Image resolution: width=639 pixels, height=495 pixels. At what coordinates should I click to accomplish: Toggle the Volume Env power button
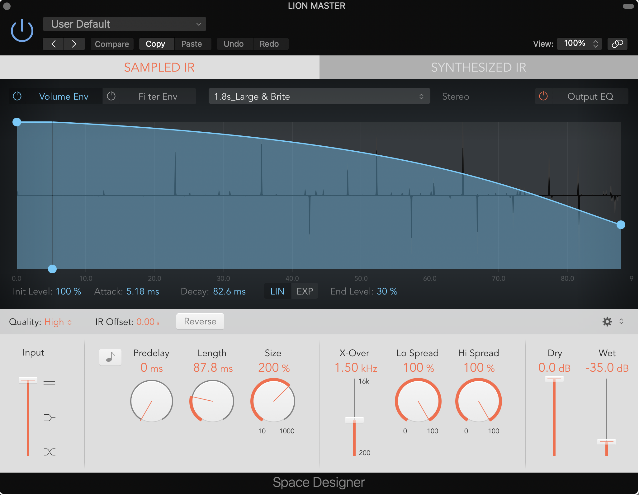click(17, 96)
